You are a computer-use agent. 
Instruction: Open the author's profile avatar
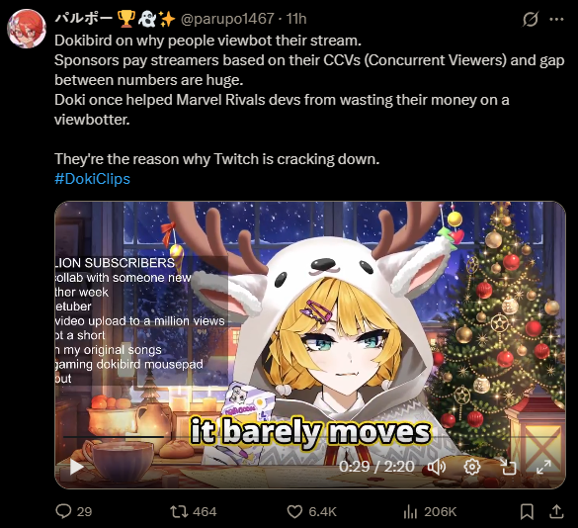click(x=27, y=29)
